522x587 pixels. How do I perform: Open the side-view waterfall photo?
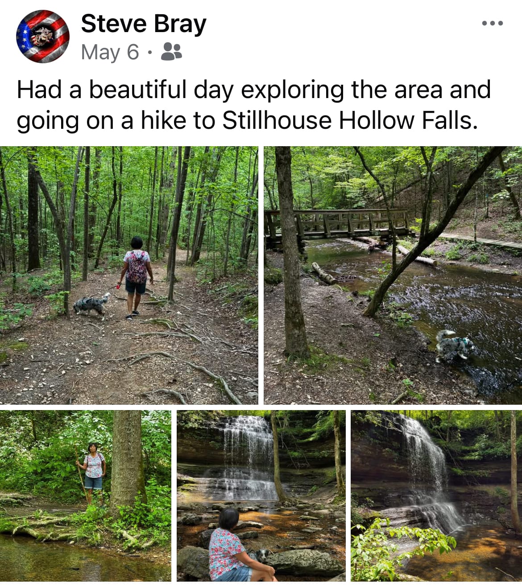pyautogui.click(x=436, y=496)
